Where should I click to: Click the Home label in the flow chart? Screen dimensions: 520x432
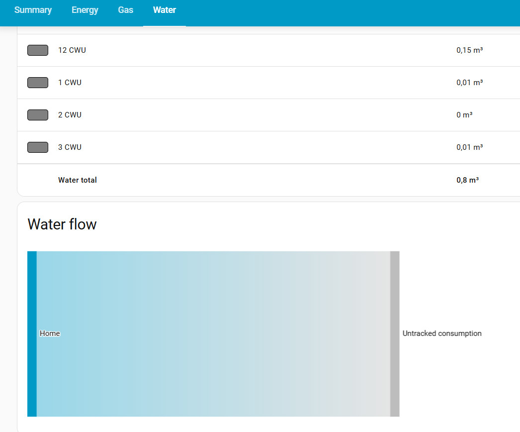coord(50,333)
